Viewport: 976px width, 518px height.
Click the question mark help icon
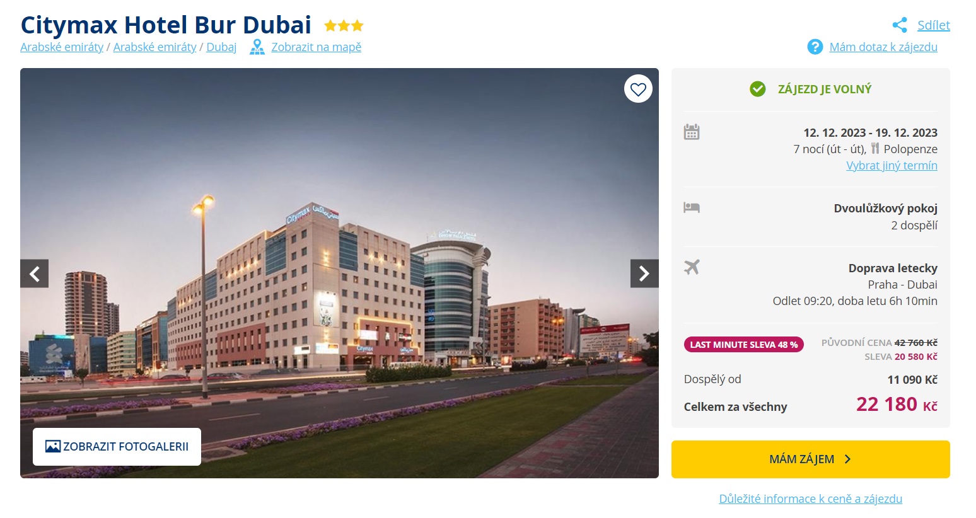click(815, 47)
